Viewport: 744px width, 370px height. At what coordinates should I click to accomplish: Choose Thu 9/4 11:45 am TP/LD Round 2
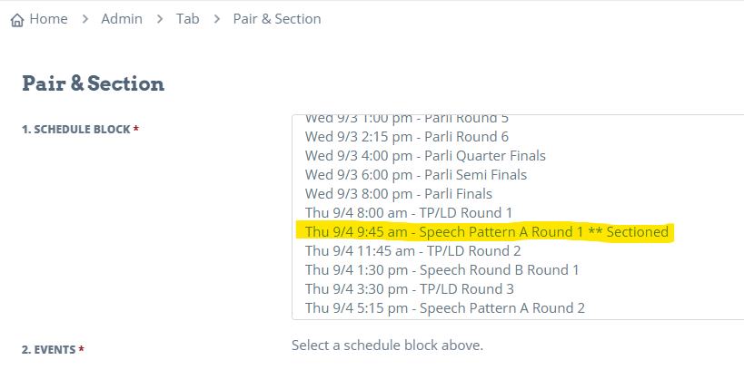(x=518, y=250)
